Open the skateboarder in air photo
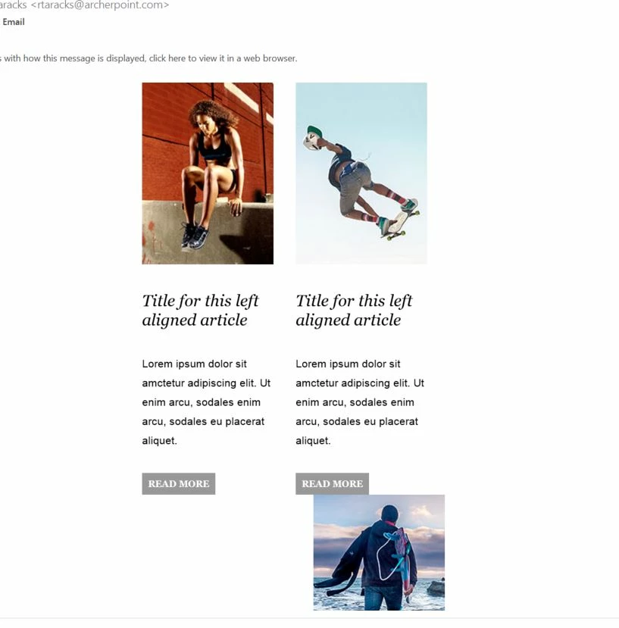 [x=361, y=173]
